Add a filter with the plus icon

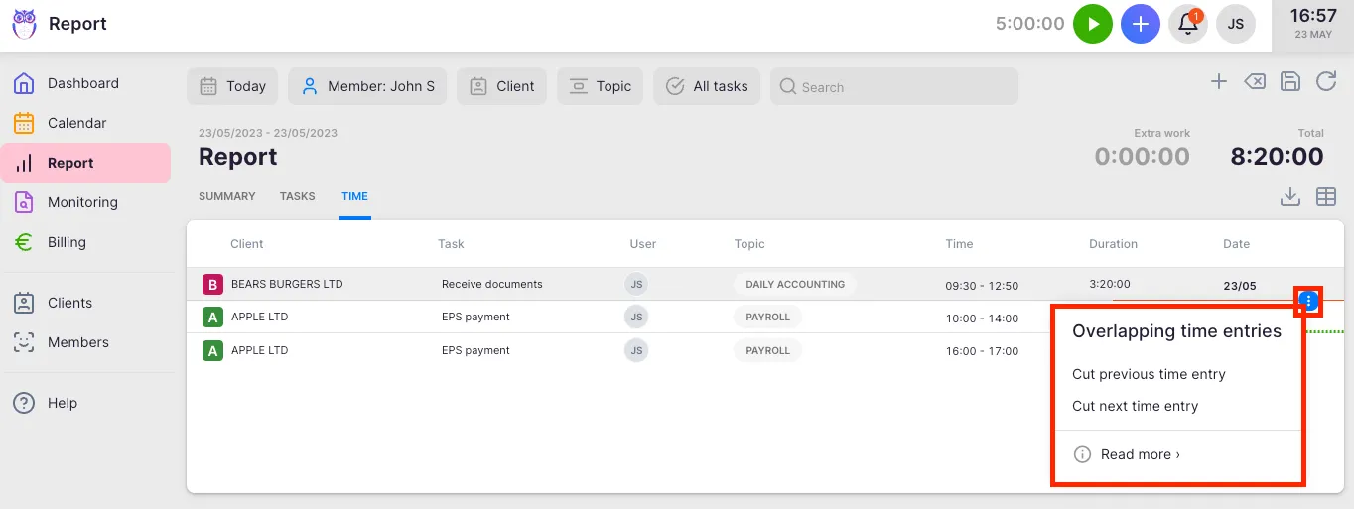coord(1219,82)
